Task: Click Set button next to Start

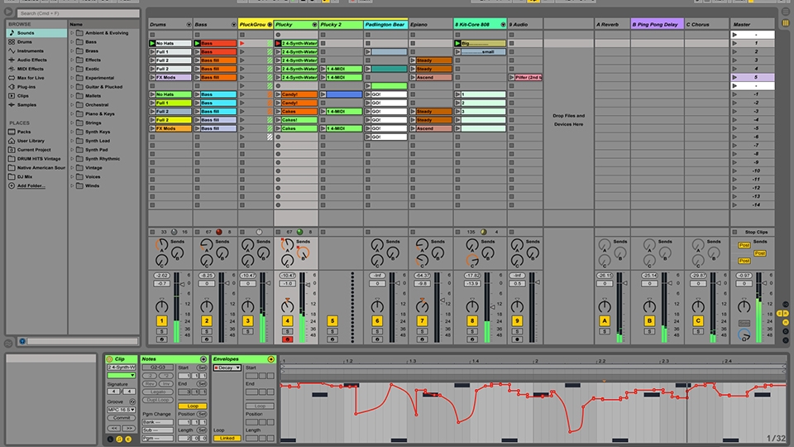Action: pos(202,368)
